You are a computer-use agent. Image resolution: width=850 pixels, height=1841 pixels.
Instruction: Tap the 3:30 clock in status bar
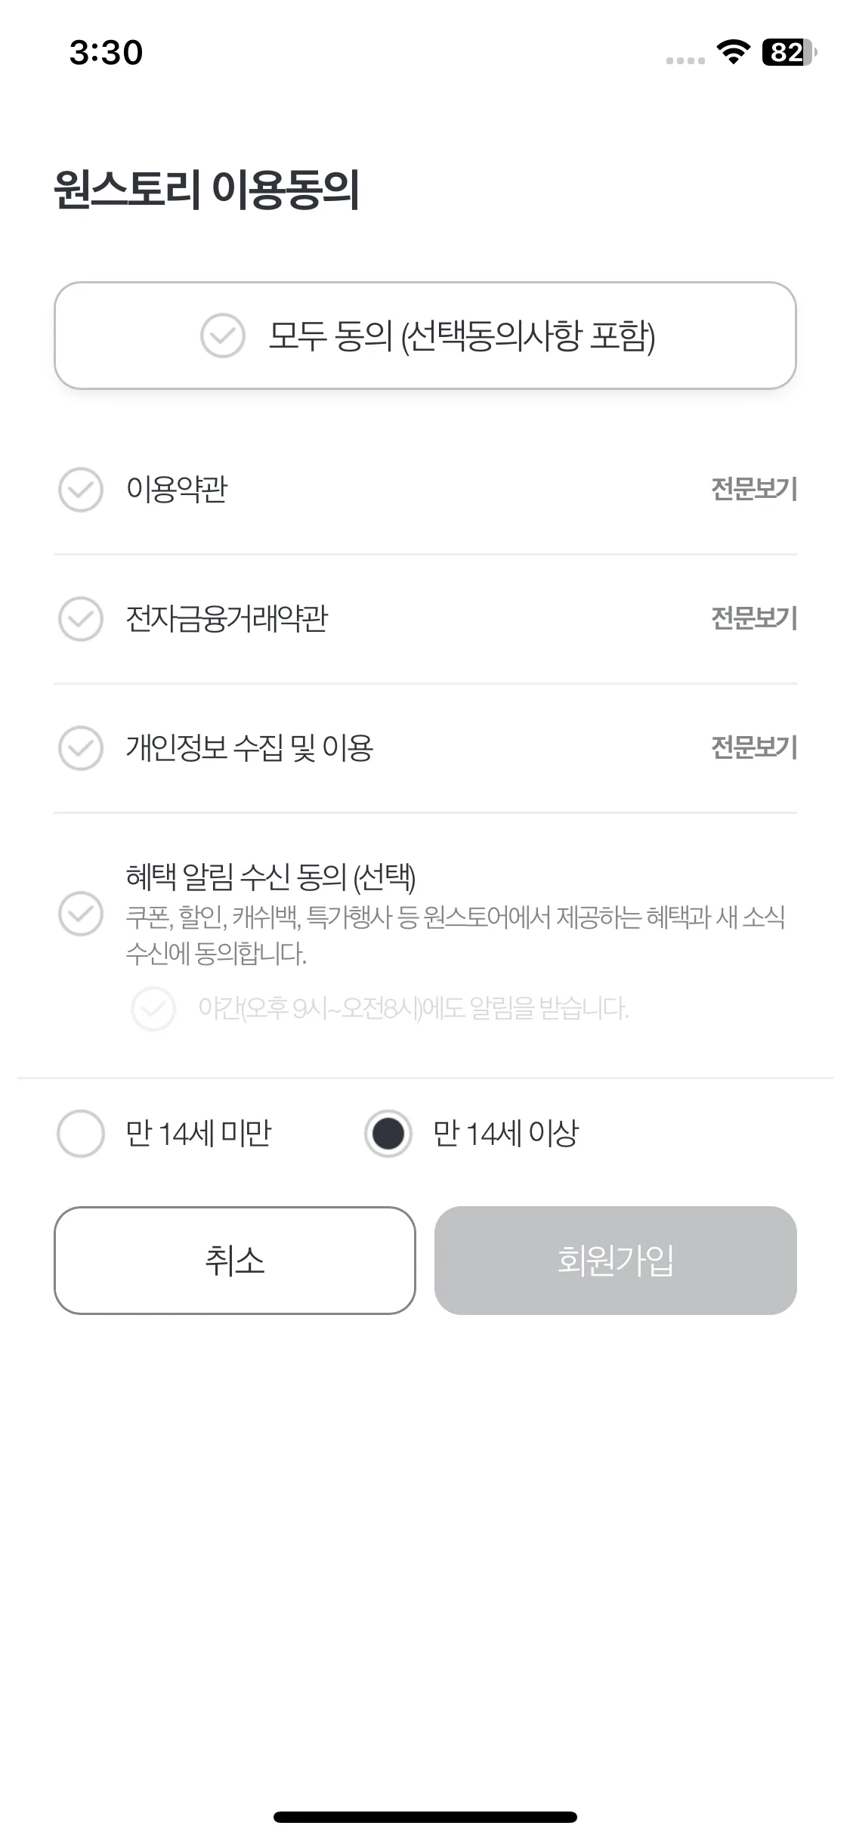[x=106, y=52]
